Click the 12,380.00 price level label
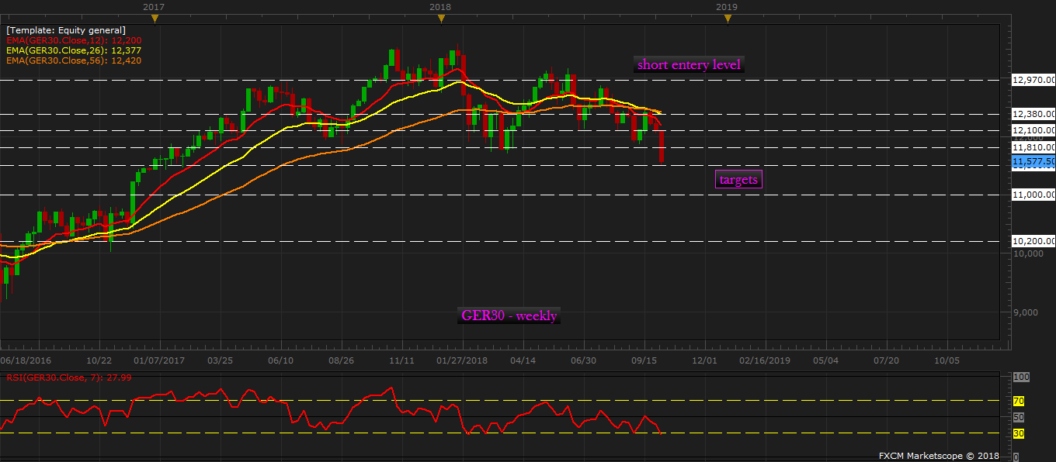Image resolution: width=1056 pixels, height=462 pixels. point(1033,114)
